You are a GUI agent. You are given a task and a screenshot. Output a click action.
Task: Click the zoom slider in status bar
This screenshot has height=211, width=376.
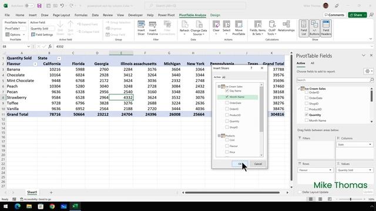click(x=351, y=199)
